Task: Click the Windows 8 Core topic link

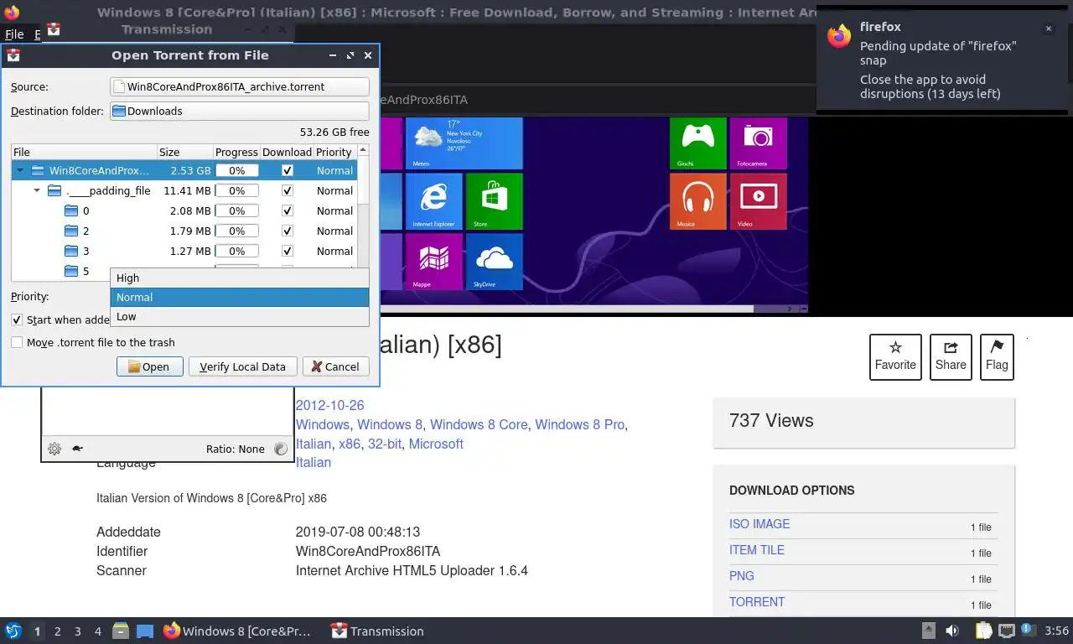Action: point(479,424)
